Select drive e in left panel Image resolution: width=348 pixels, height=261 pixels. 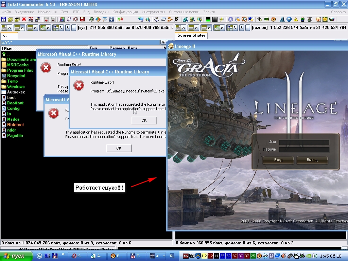pyautogui.click(x=45, y=28)
